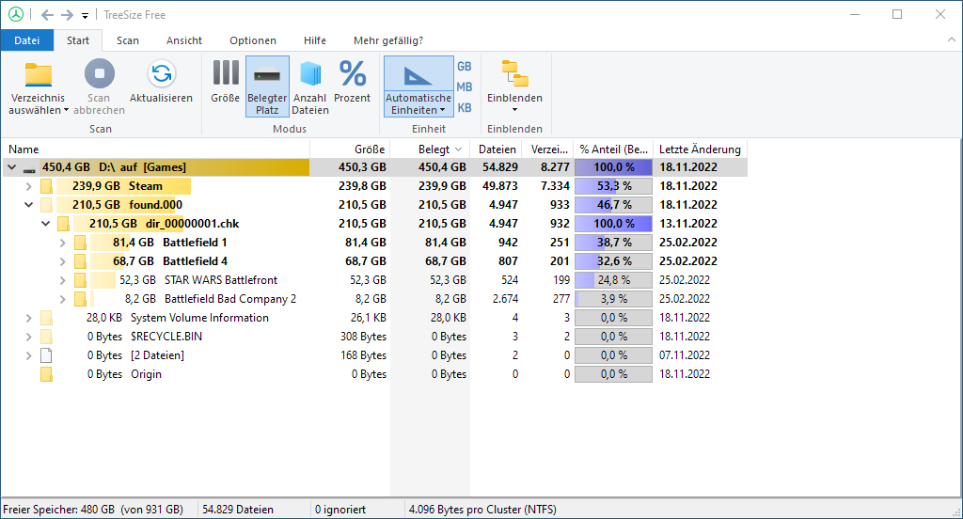This screenshot has width=963, height=519.
Task: Sort by the Belegt column header
Action: pyautogui.click(x=430, y=149)
